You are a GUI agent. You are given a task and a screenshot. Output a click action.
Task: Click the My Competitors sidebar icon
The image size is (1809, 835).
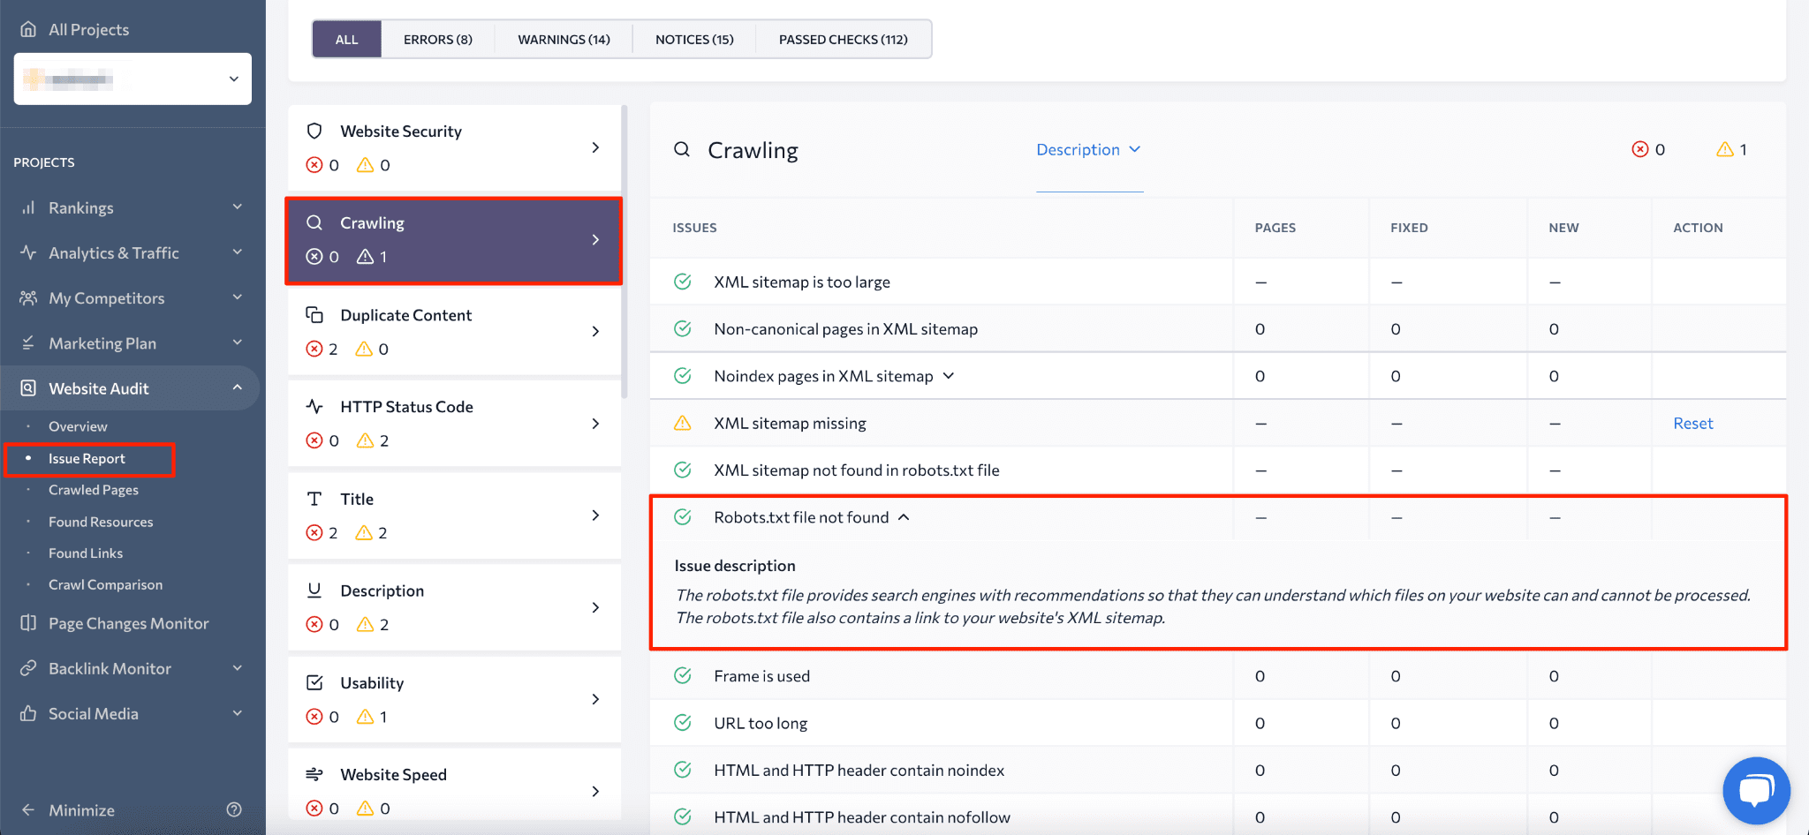[28, 297]
